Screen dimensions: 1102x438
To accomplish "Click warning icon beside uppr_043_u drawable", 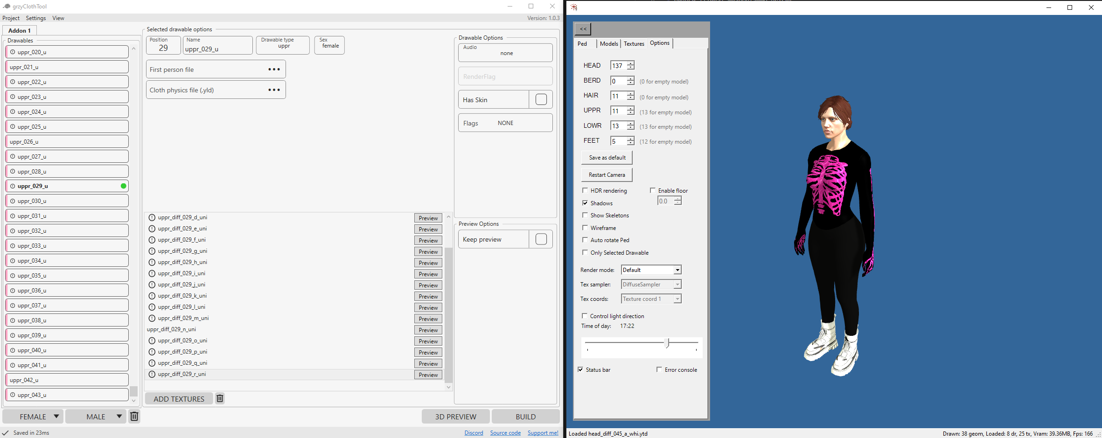I will point(13,395).
